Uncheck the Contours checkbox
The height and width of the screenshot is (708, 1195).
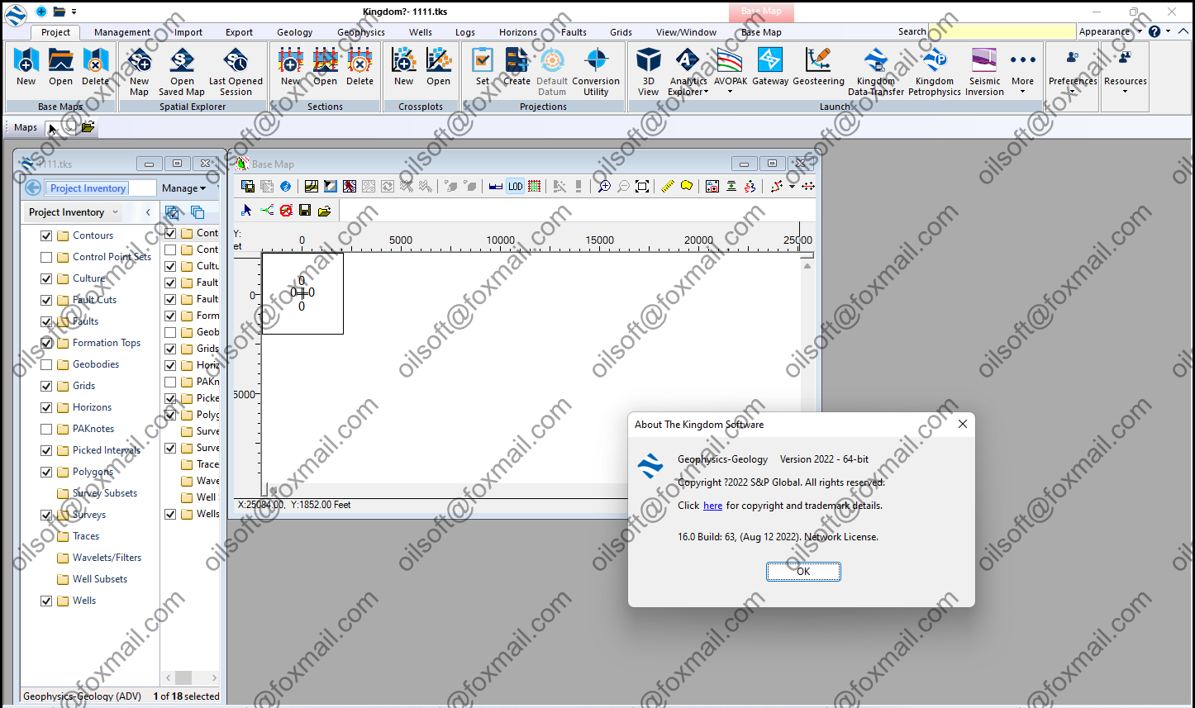click(46, 235)
